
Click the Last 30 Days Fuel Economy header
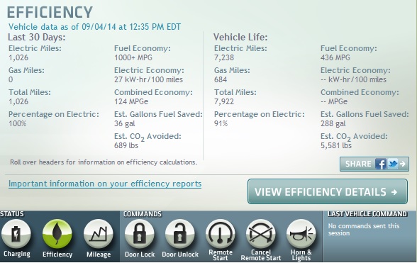point(143,48)
